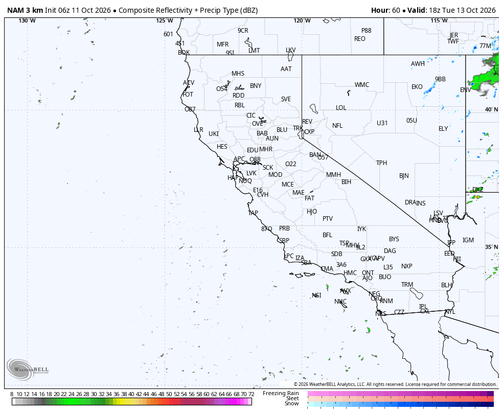Select the BJN station label
The height and width of the screenshot is (413, 503).
pyautogui.click(x=404, y=176)
